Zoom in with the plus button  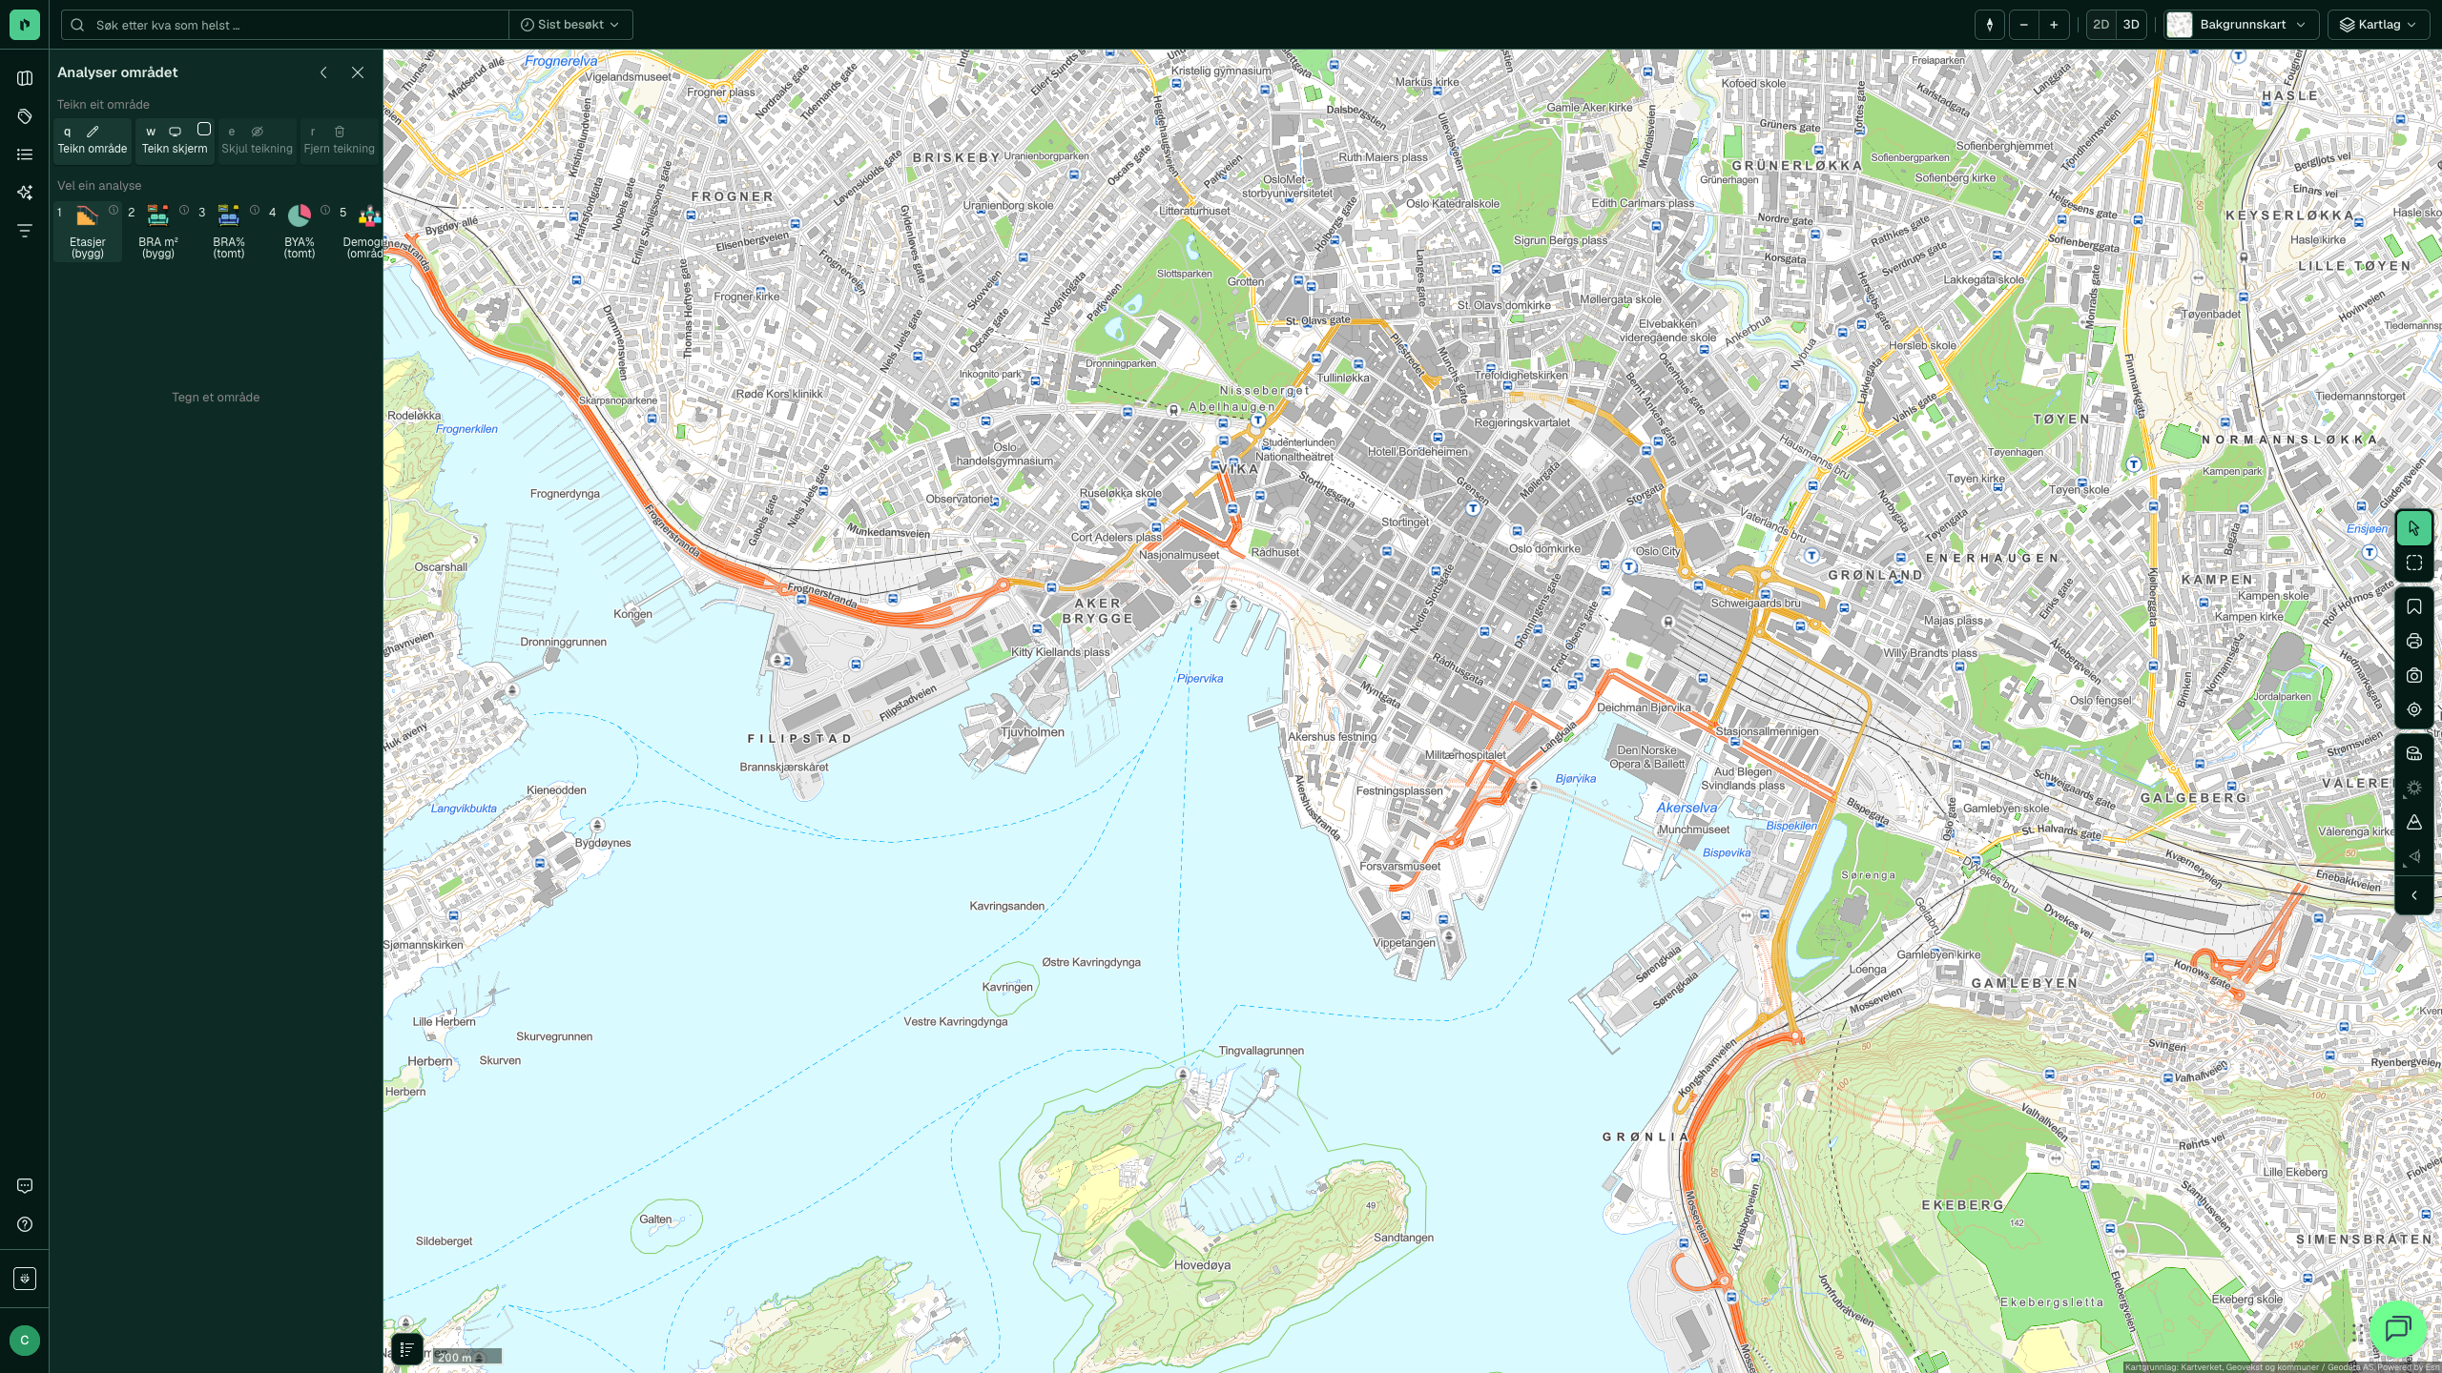[2054, 25]
